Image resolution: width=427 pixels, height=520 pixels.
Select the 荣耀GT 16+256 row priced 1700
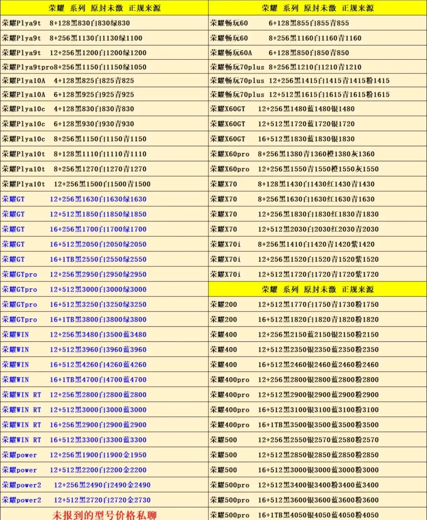point(104,229)
